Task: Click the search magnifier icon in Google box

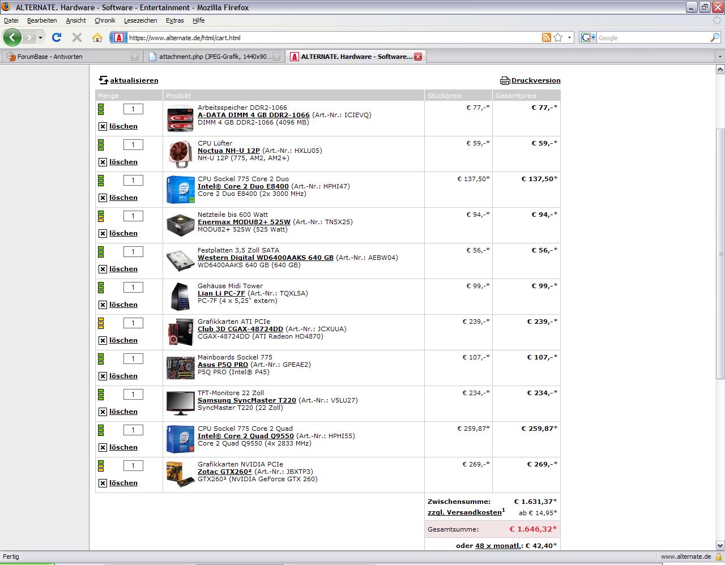Action: click(715, 37)
